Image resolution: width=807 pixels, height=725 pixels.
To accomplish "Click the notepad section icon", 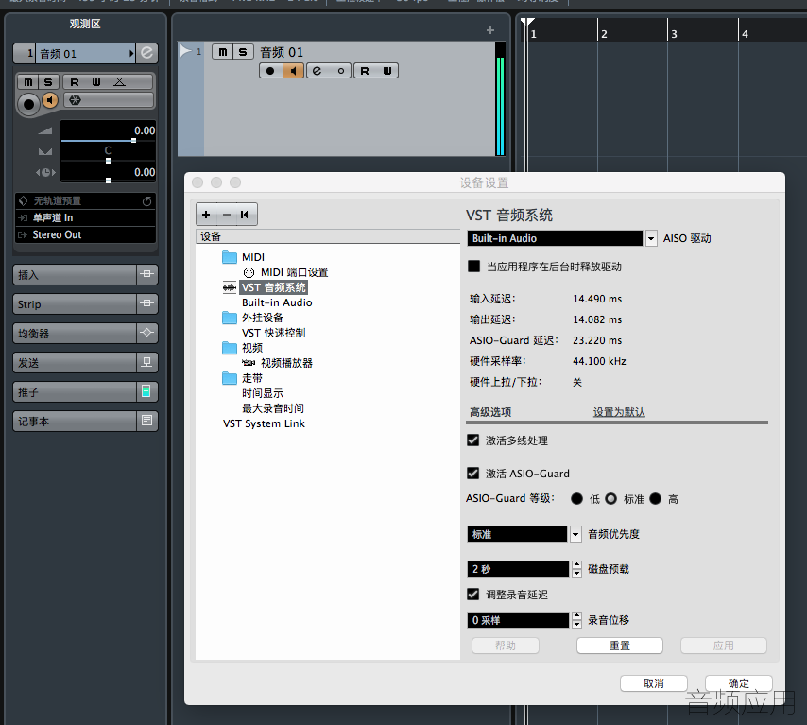I will pyautogui.click(x=147, y=422).
